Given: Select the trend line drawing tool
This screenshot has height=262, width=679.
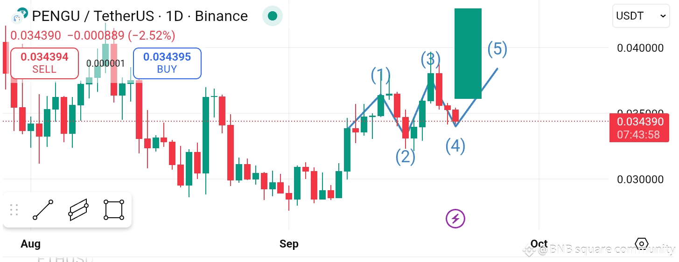Looking at the screenshot, I should (x=43, y=210).
